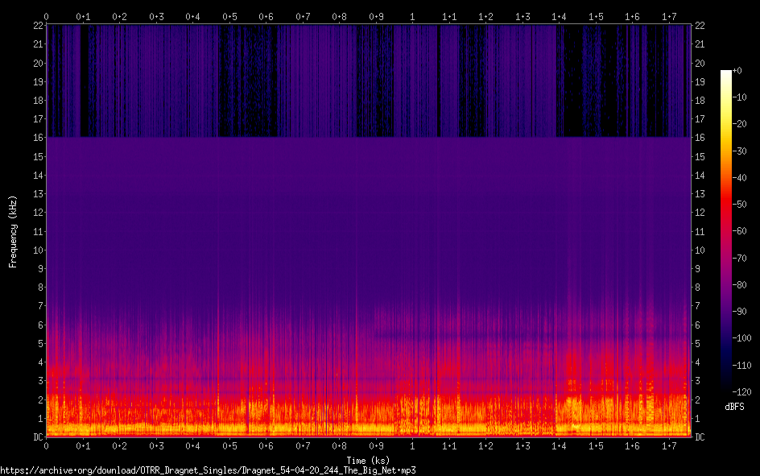
Task: Click the 1.4 tick on top time axis
Action: tap(559, 16)
